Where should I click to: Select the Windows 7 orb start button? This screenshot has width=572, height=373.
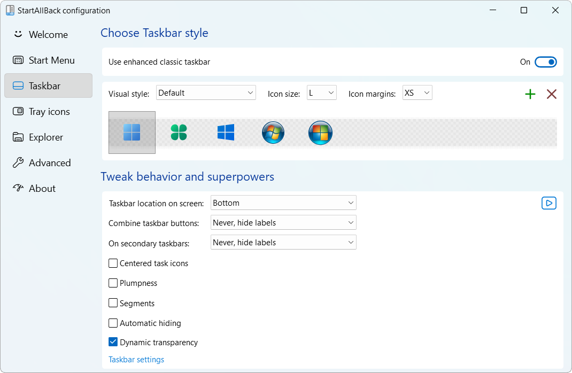coord(273,133)
